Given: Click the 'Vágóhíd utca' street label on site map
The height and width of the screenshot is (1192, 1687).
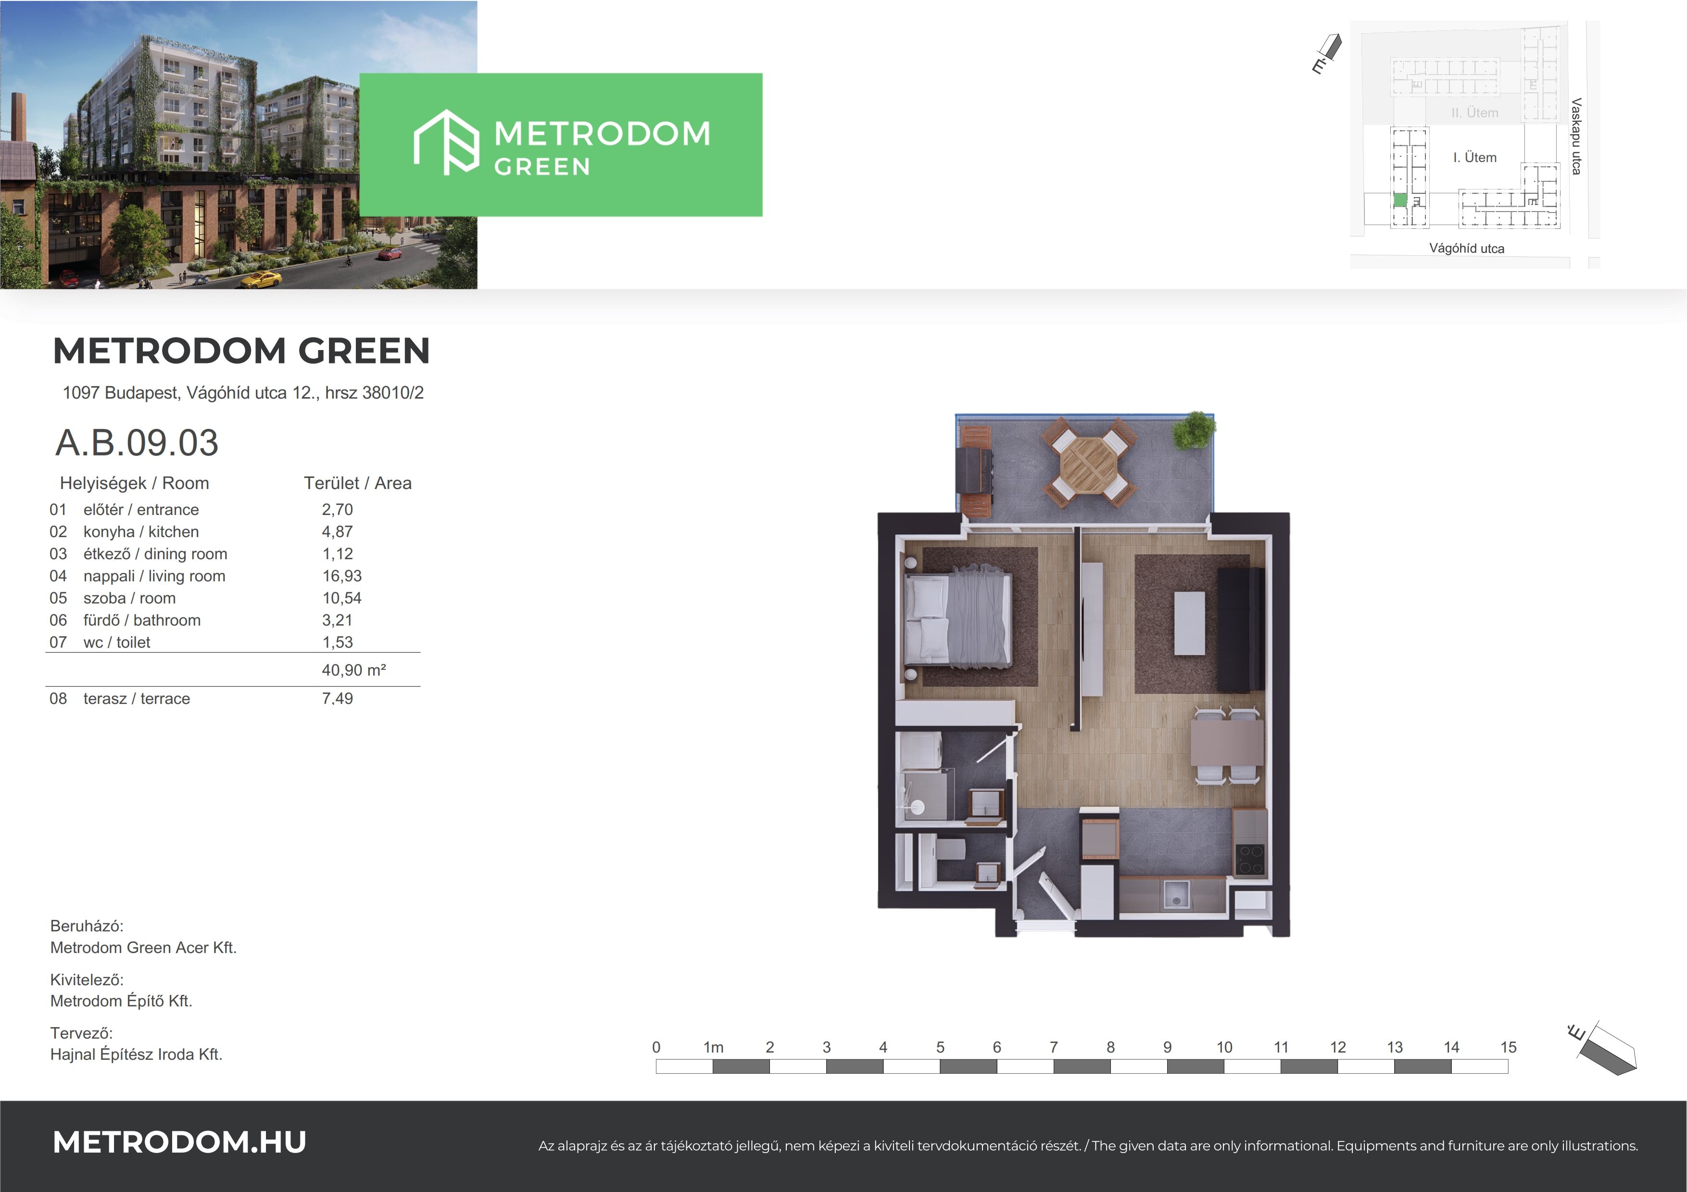Looking at the screenshot, I should tap(1467, 248).
